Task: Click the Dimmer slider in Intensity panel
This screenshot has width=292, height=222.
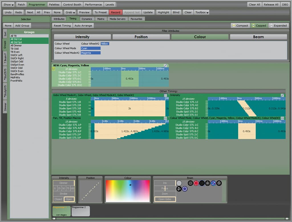Action: pos(64,183)
